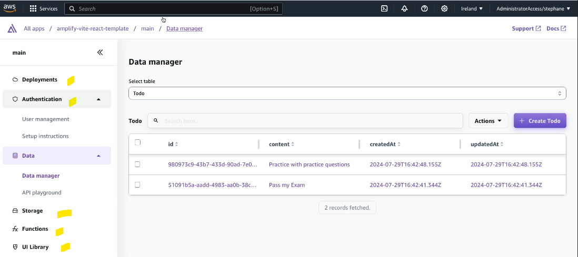Collapse the sidebar with double chevron

point(100,53)
